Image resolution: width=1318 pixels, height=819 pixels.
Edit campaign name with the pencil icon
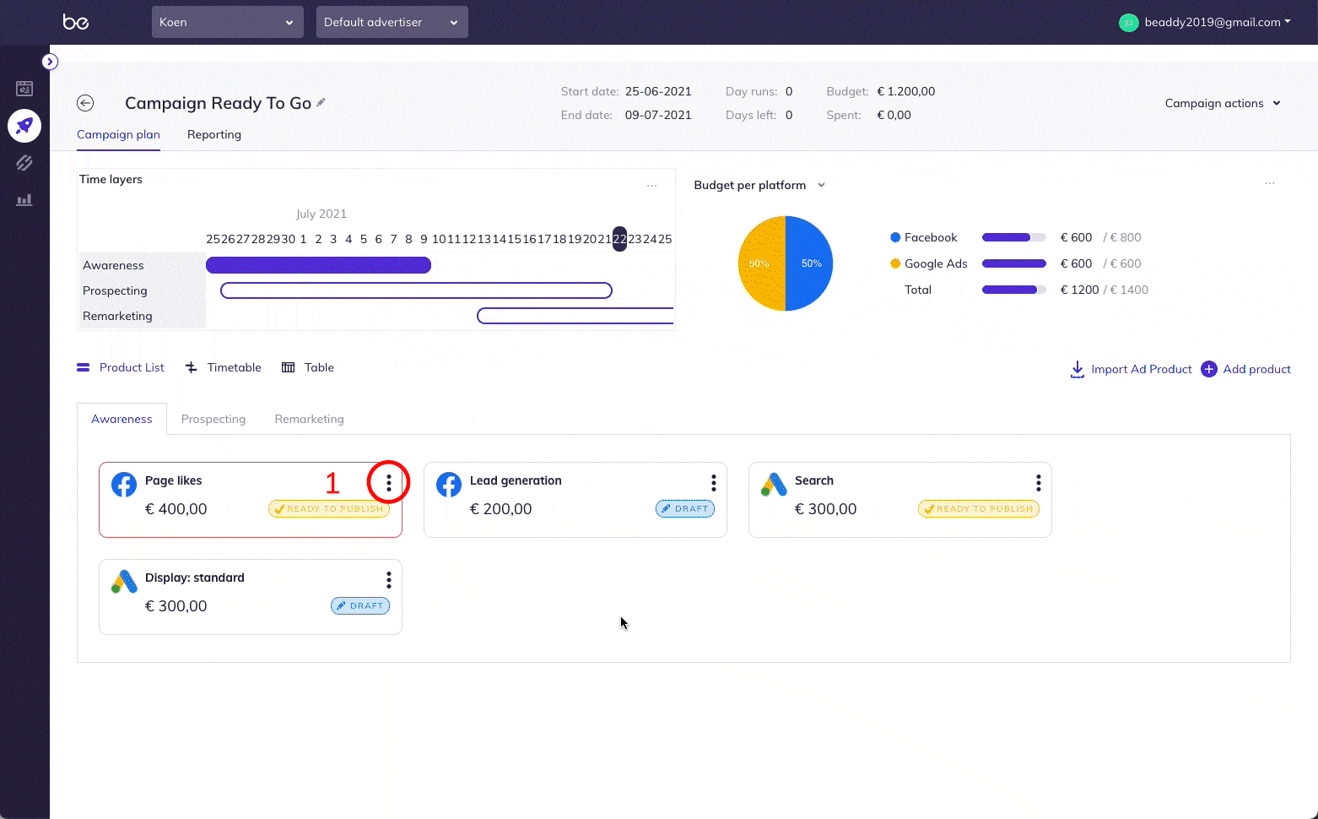click(321, 102)
